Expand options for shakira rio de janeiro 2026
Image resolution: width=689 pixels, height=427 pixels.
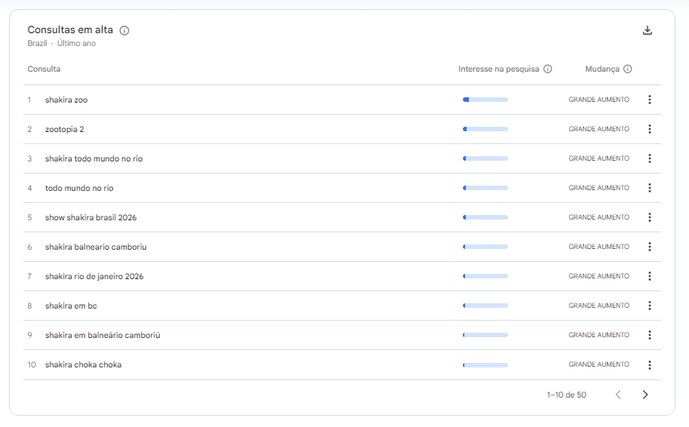(x=649, y=276)
